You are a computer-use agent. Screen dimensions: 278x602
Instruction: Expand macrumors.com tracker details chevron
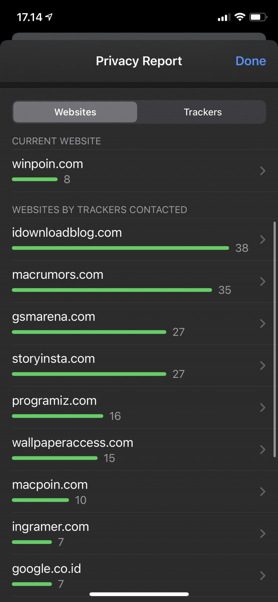tap(263, 282)
